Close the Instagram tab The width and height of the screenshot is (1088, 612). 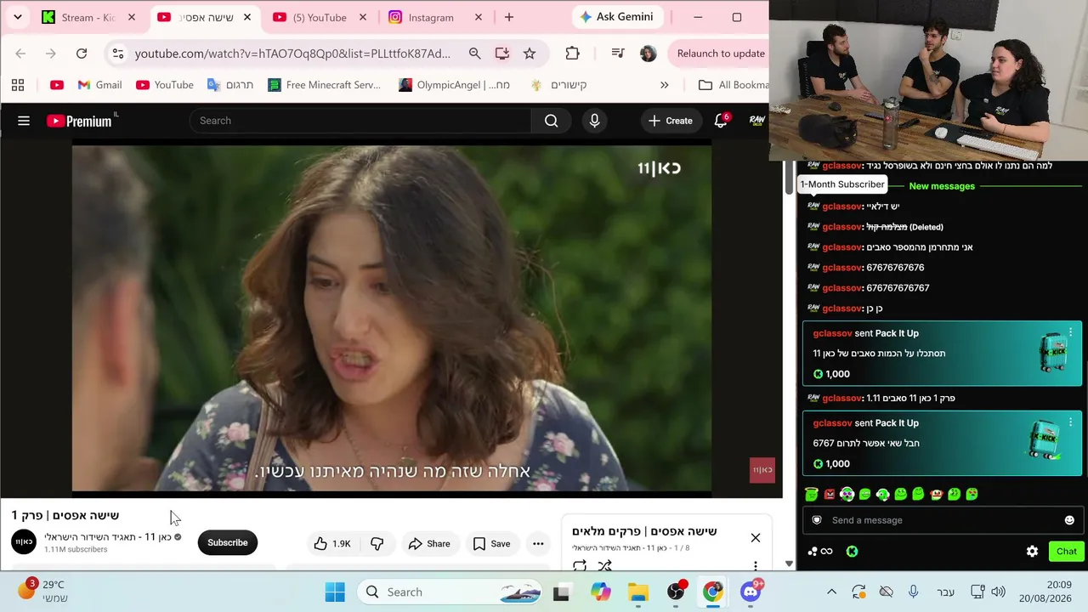coord(478,17)
